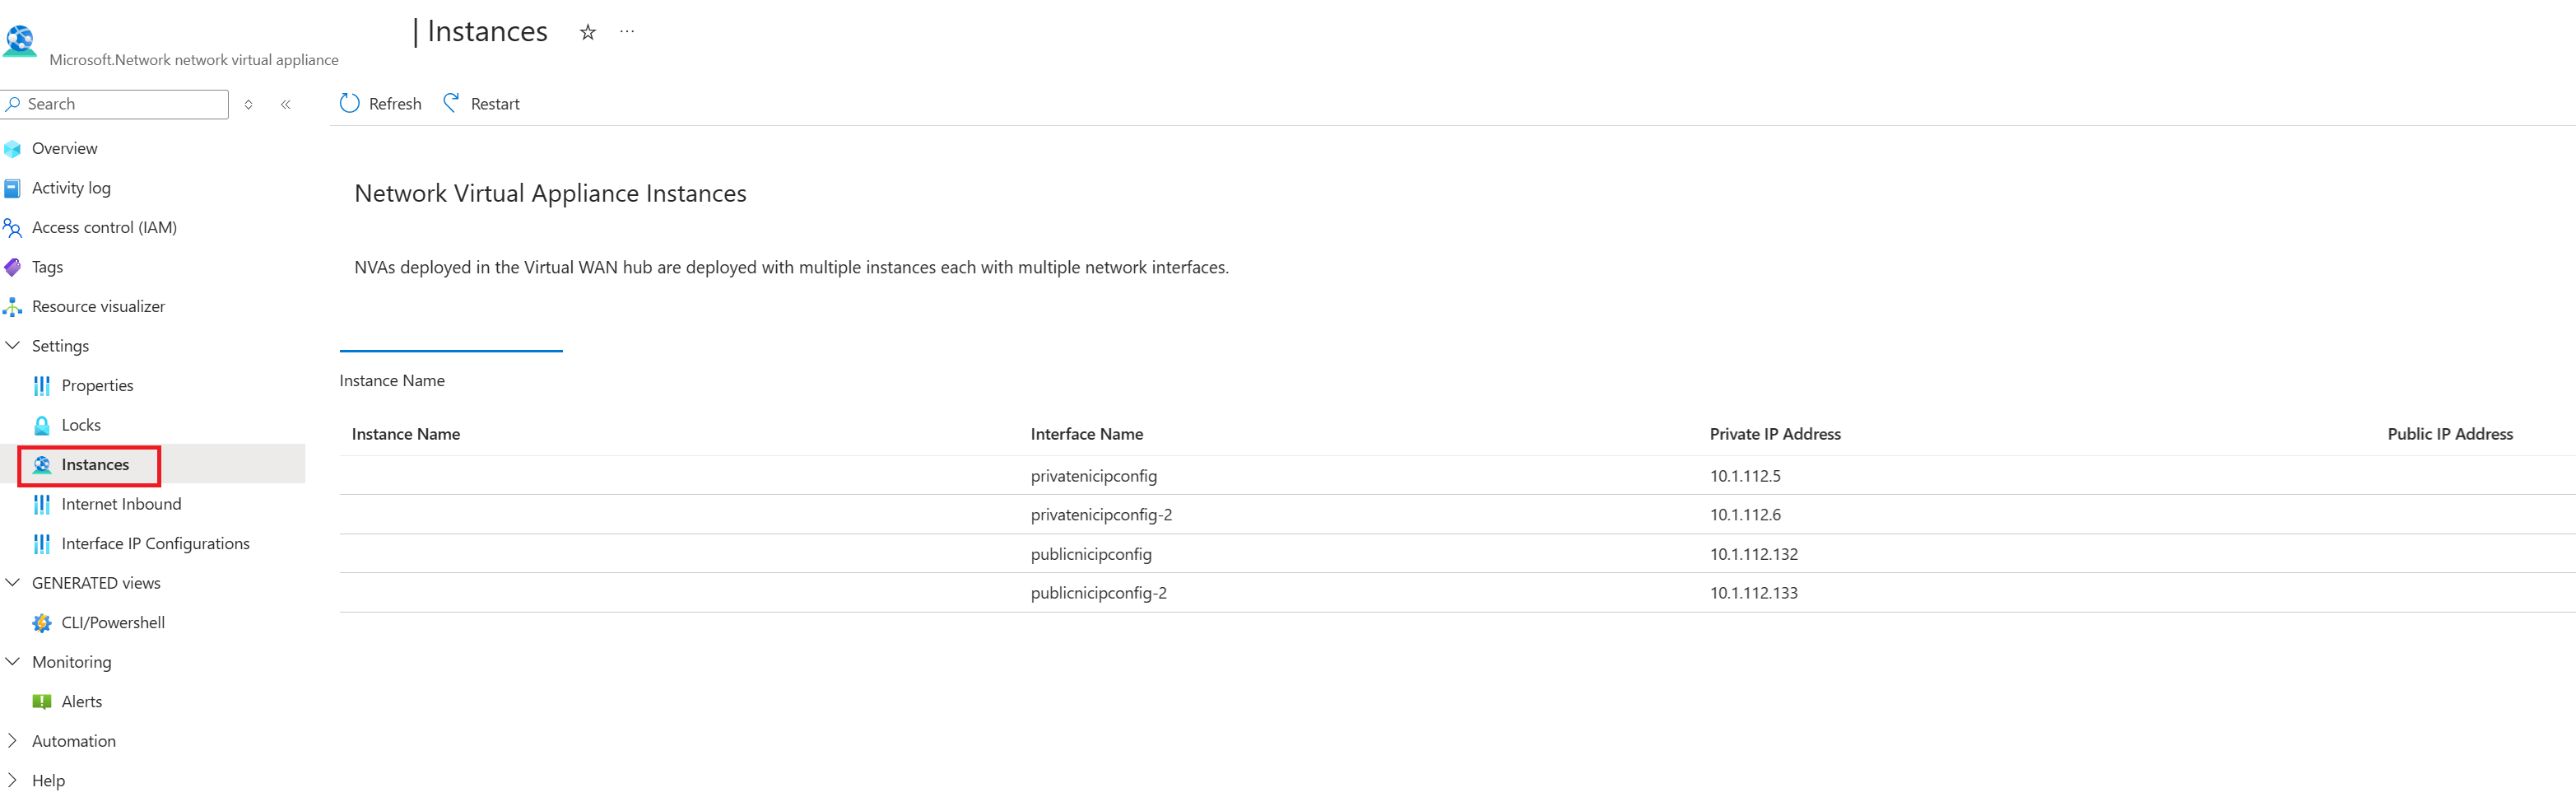2576x811 pixels.
Task: Expand the Help section
Action: click(x=13, y=780)
